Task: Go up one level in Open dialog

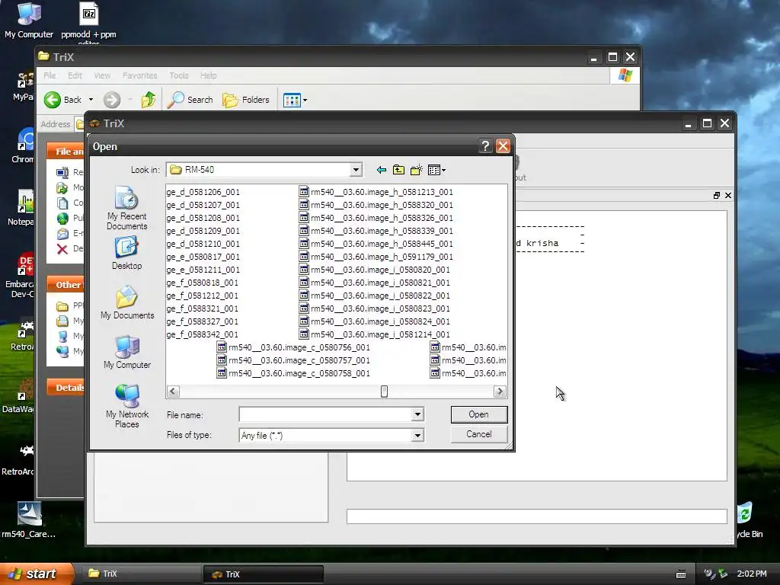Action: 398,170
